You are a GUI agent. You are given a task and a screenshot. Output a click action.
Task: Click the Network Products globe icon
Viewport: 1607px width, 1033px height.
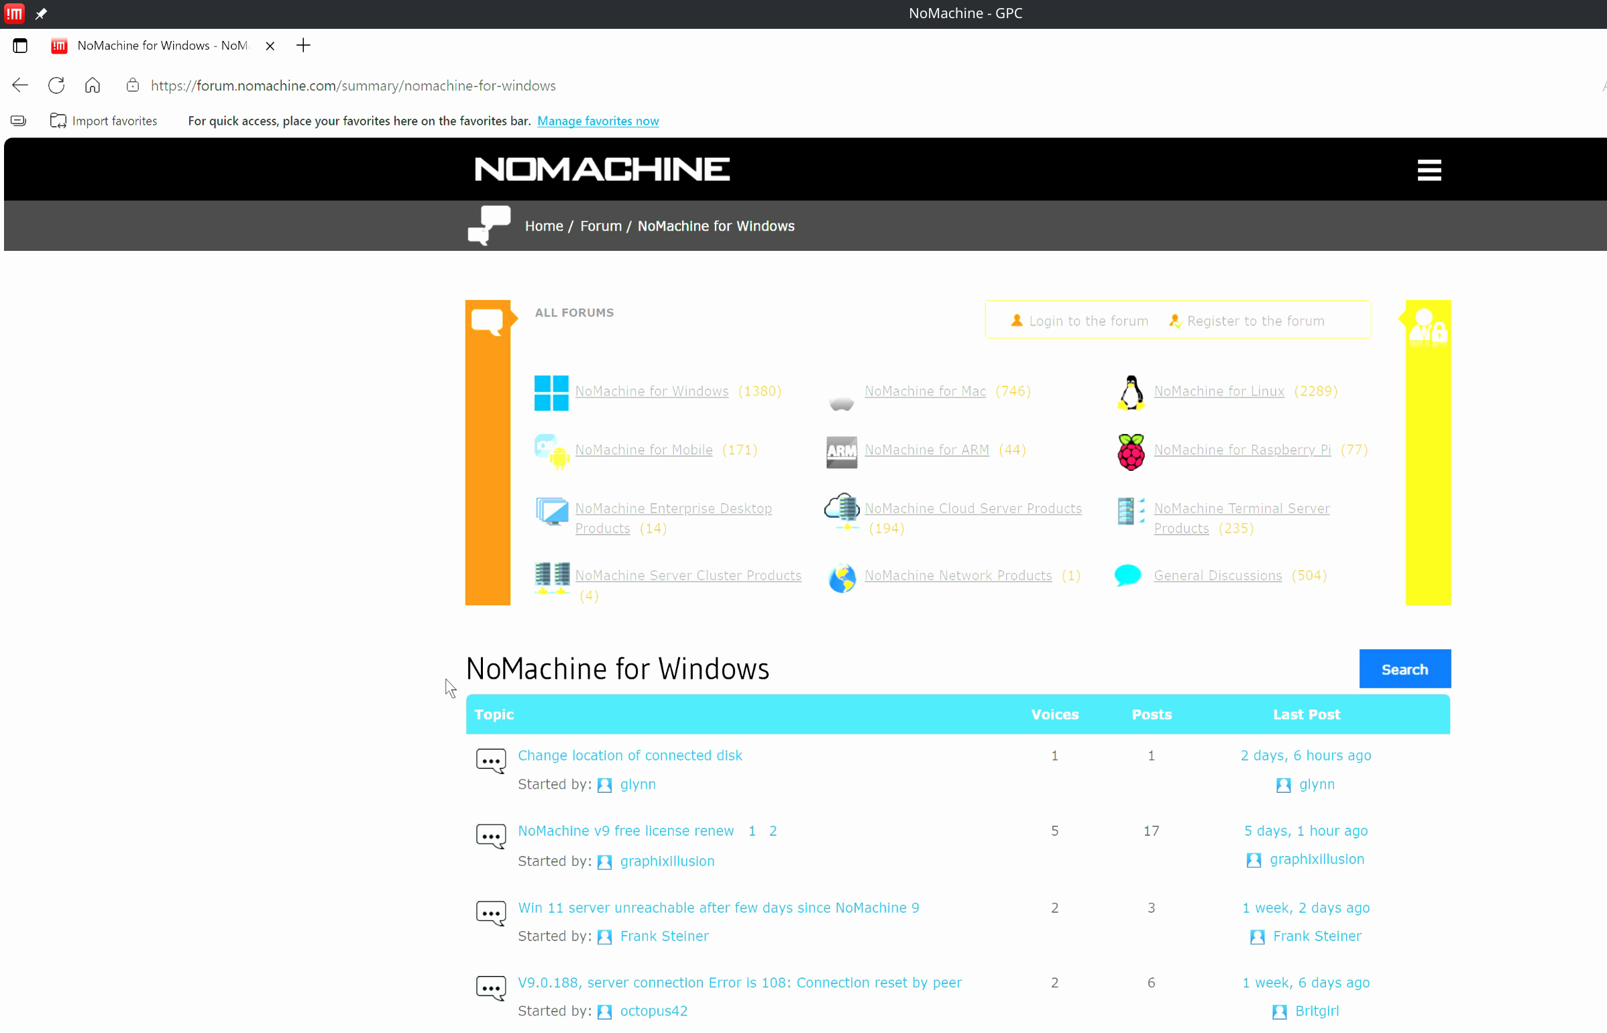[x=842, y=578]
